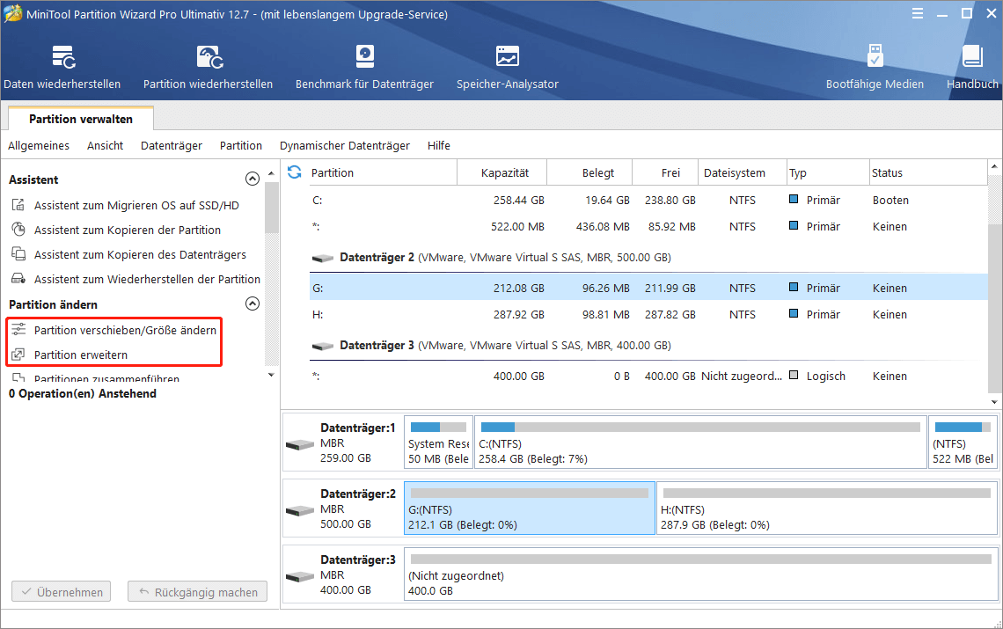Screen dimensions: 1003x629
Task: Select the 522.00 MB partition row
Action: (x=648, y=226)
